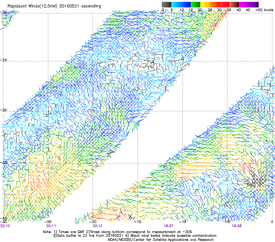
Task: Click the '-40' latitude axis label
Action: (x=3, y=218)
